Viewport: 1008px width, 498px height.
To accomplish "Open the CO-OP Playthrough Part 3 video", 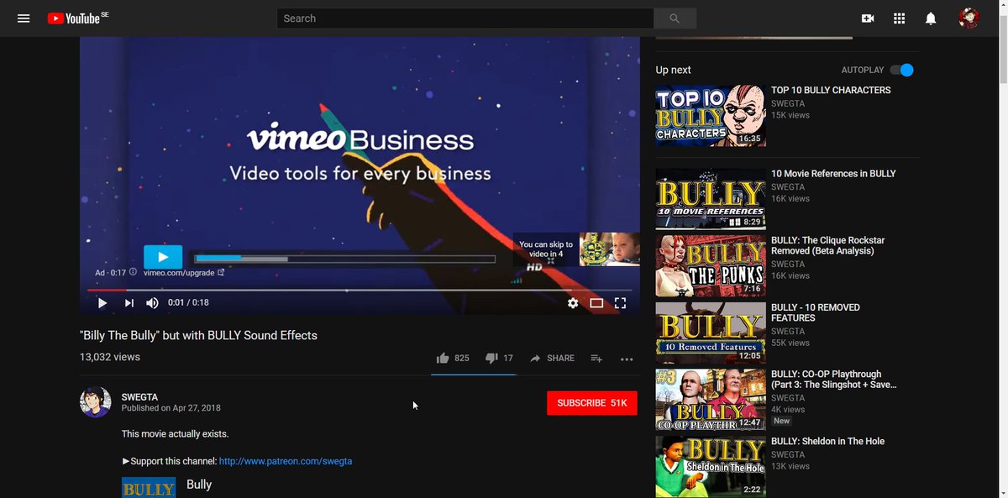I will coord(834,380).
